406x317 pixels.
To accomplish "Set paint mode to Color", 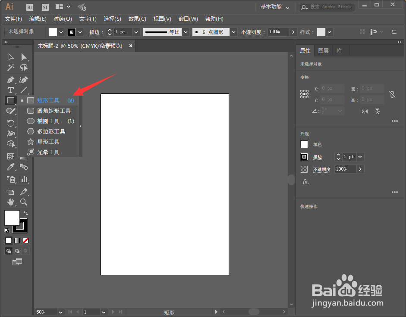I will pyautogui.click(x=9, y=241).
